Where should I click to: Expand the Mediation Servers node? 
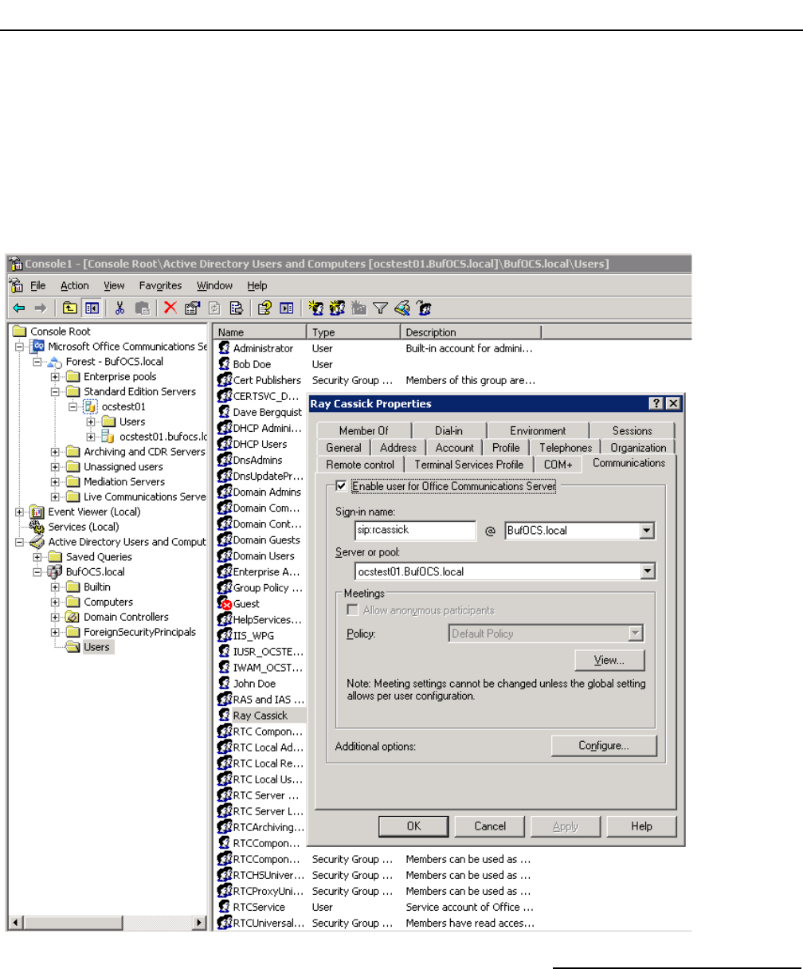(55, 481)
